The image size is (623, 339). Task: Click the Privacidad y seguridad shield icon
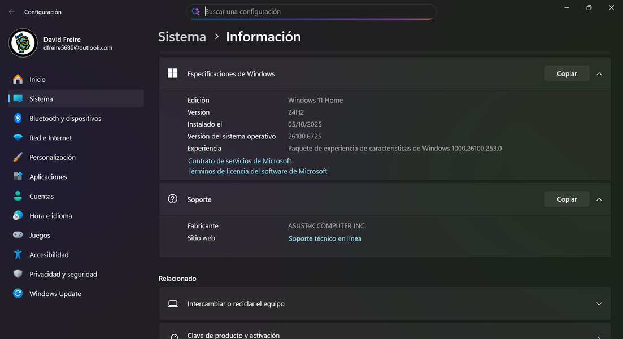coord(18,274)
